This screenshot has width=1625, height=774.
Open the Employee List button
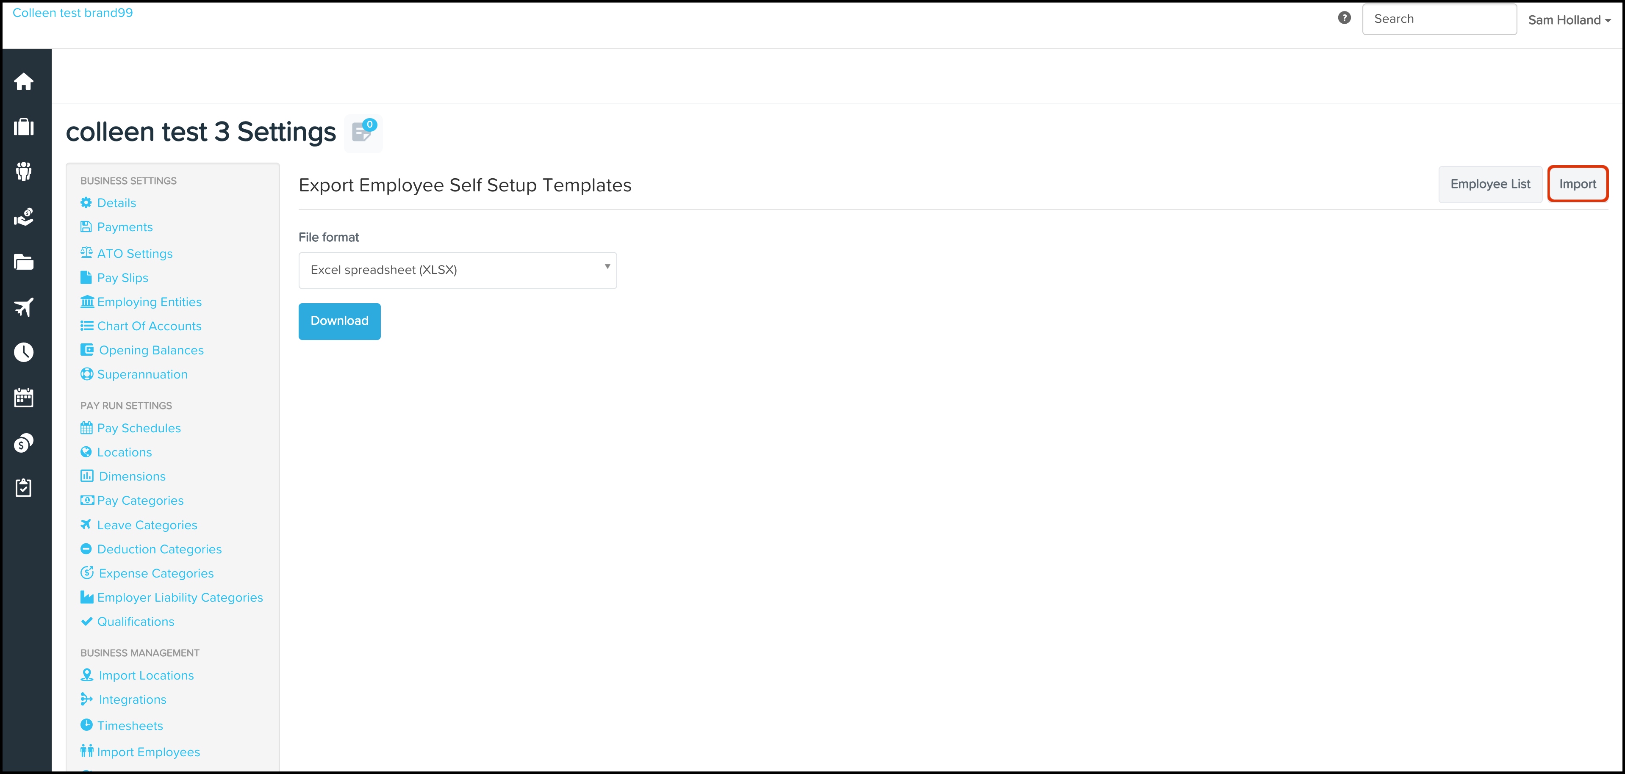pos(1490,184)
